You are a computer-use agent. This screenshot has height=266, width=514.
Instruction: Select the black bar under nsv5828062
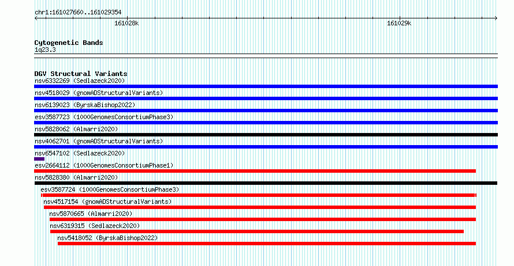tap(266, 135)
